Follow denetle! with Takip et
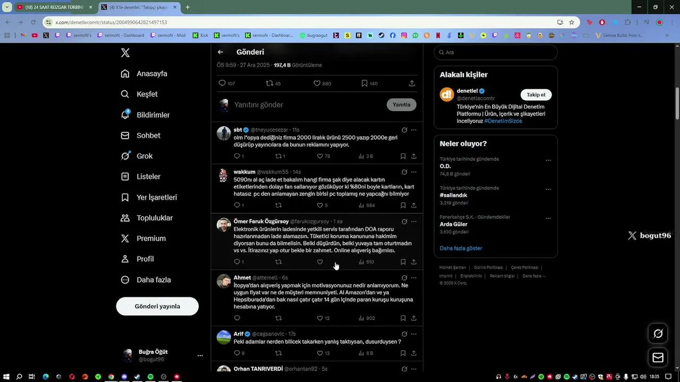The image size is (680, 382). click(536, 94)
